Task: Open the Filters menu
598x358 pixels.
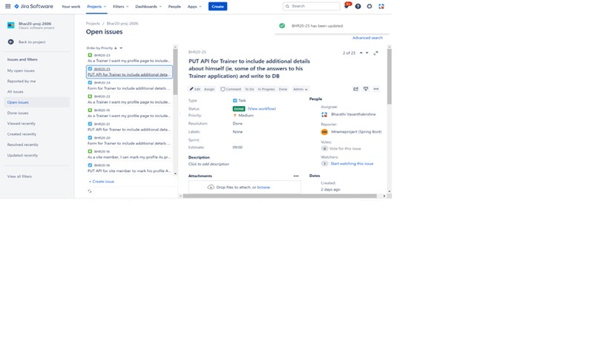Action: click(120, 7)
